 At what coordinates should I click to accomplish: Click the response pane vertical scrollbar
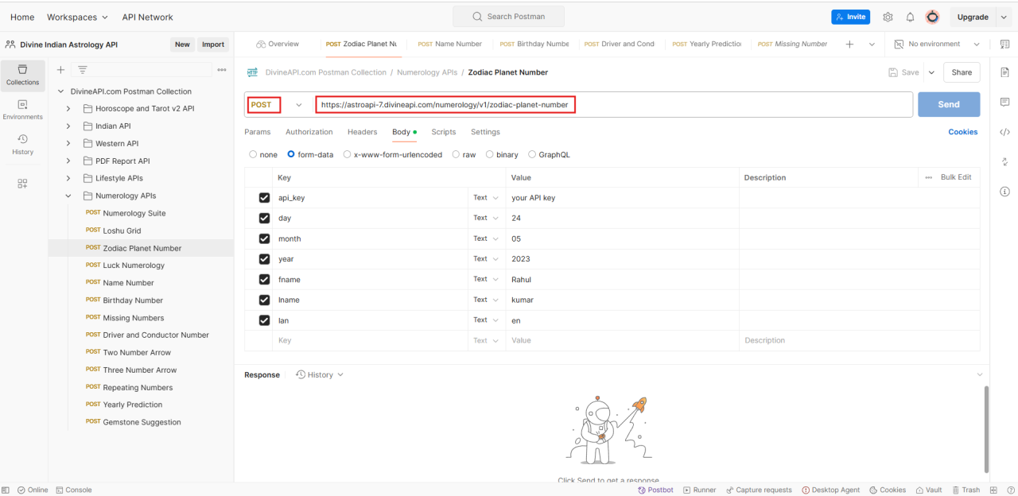tap(987, 429)
